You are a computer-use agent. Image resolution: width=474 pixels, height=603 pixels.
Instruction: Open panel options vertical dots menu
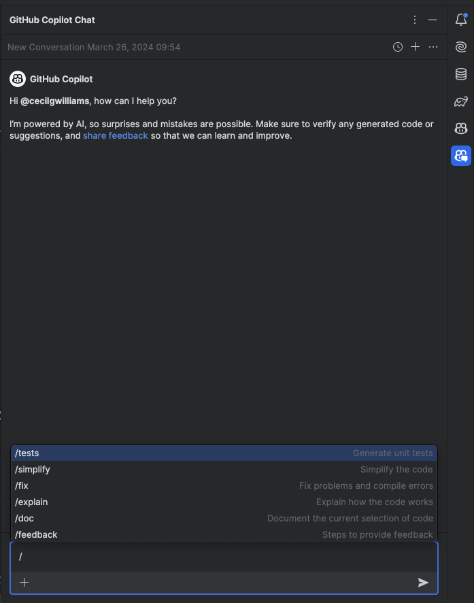(x=415, y=20)
